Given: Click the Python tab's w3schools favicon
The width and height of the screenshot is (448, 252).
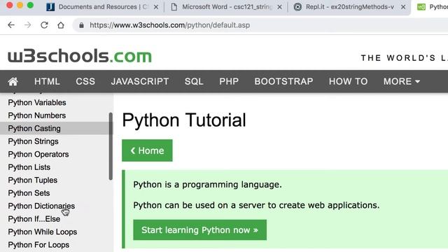Looking at the screenshot, I should pos(421,7).
